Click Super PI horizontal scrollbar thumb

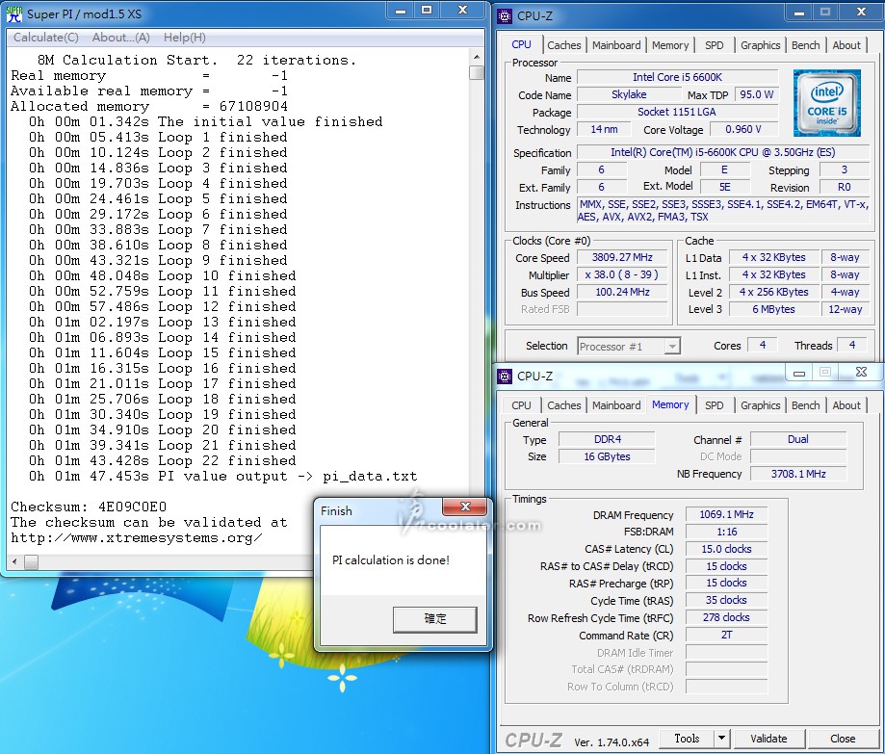pos(32,561)
